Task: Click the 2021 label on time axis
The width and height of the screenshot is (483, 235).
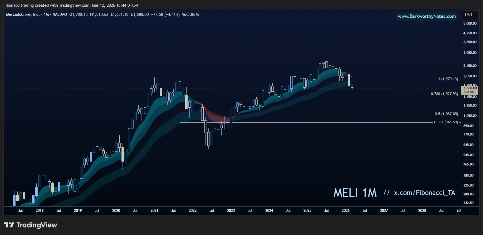Action: pos(154,210)
